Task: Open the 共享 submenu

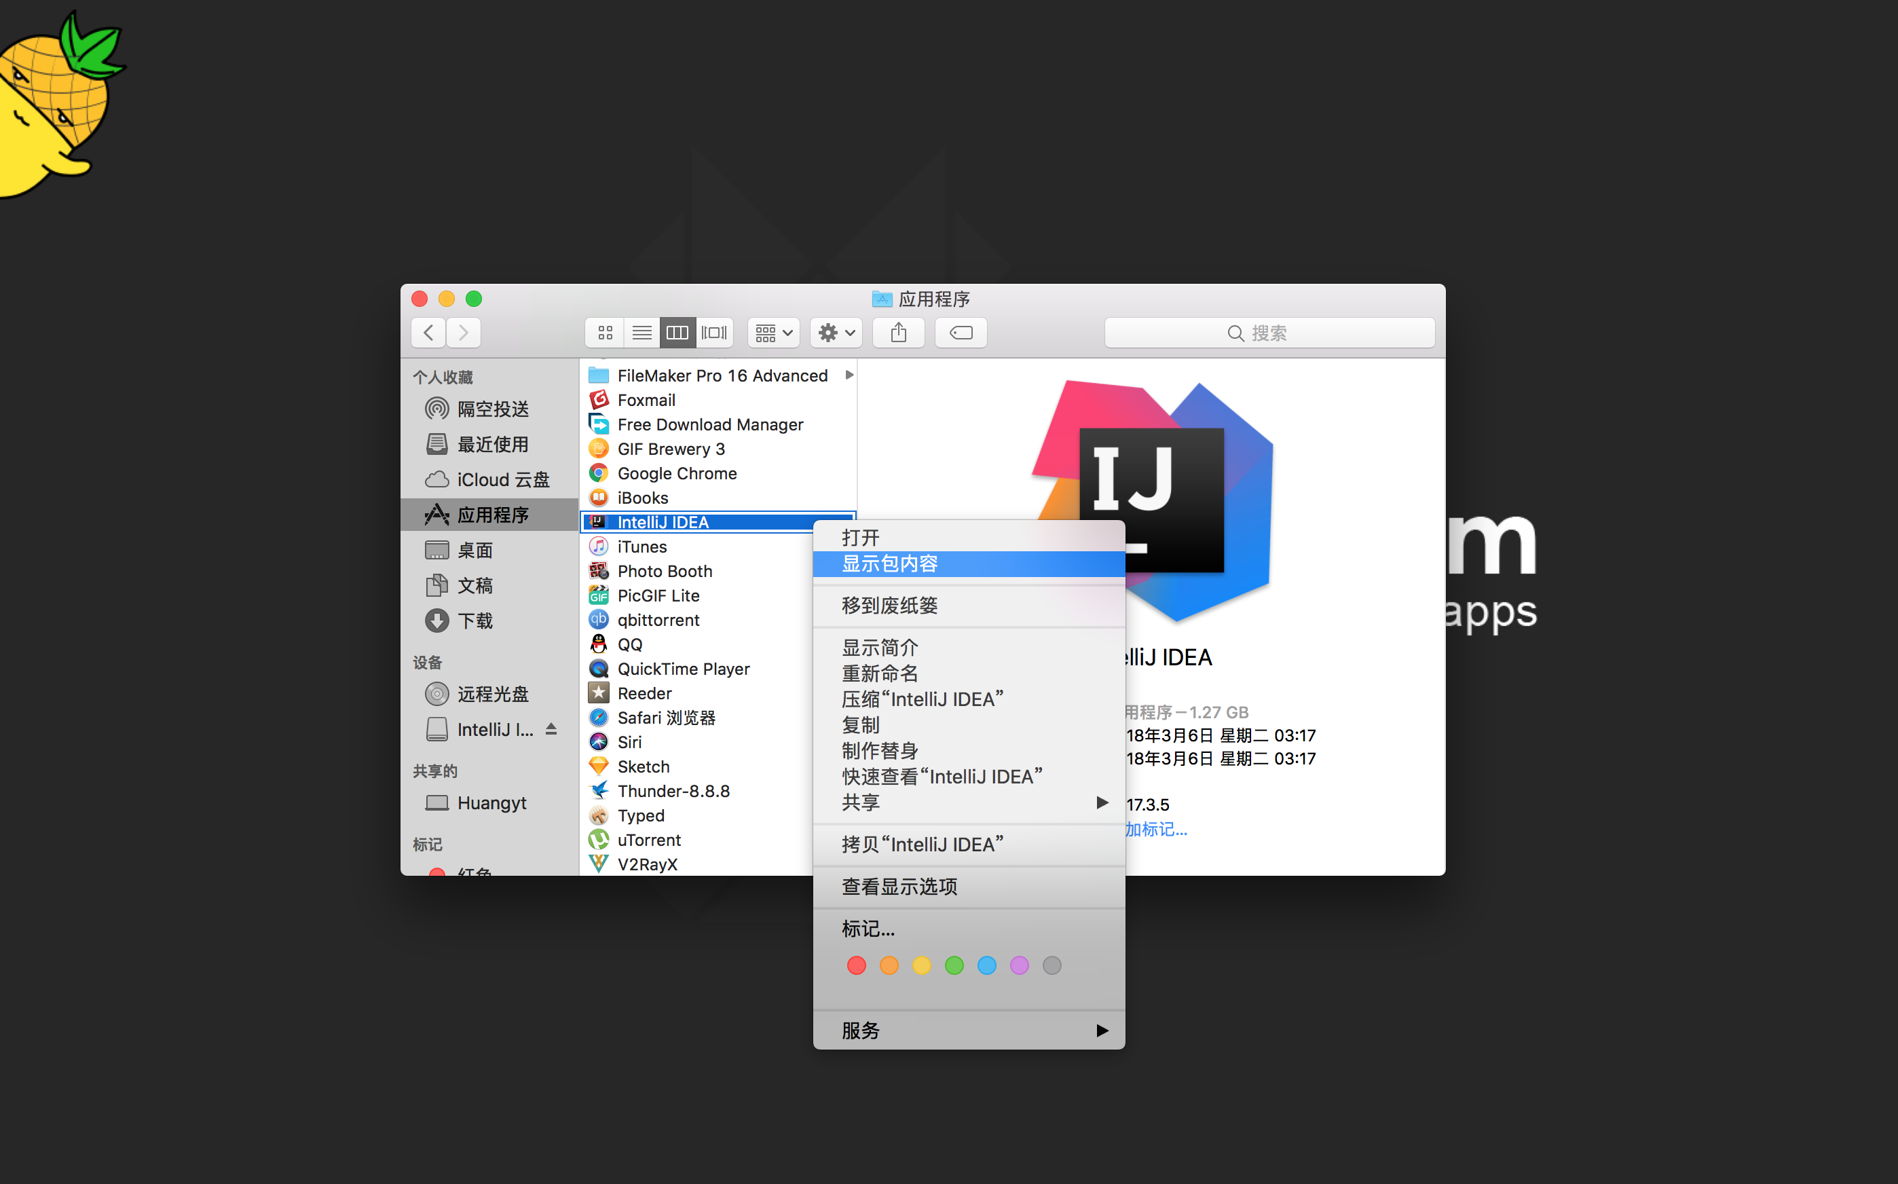Action: pos(969,802)
